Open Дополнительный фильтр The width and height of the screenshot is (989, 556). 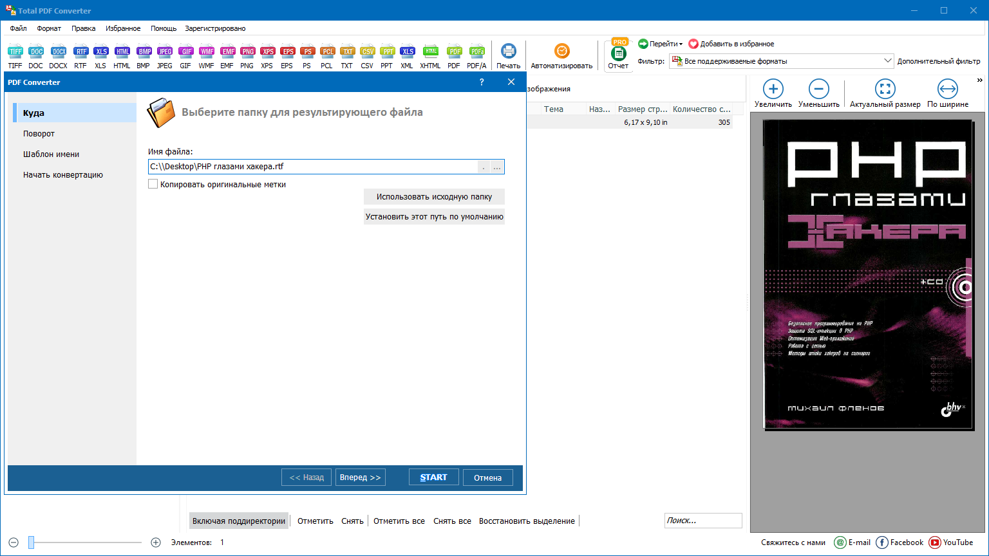pyautogui.click(x=939, y=61)
